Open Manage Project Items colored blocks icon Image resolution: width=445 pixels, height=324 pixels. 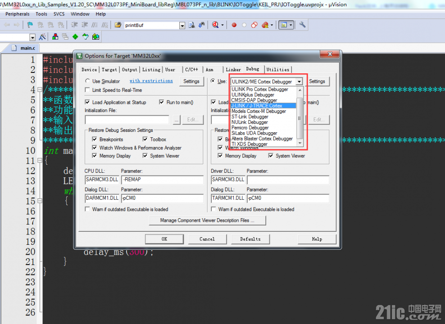pos(55,36)
